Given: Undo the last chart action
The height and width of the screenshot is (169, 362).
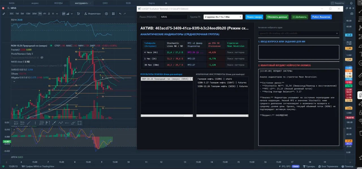Looking at the screenshot, I should 120,14.
